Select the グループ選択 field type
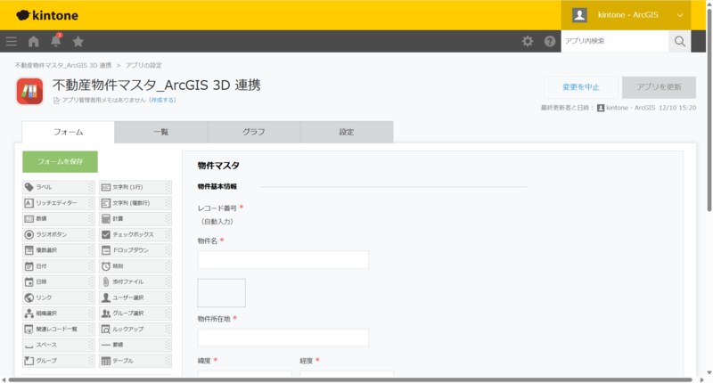Image resolution: width=713 pixels, height=383 pixels. tap(135, 314)
